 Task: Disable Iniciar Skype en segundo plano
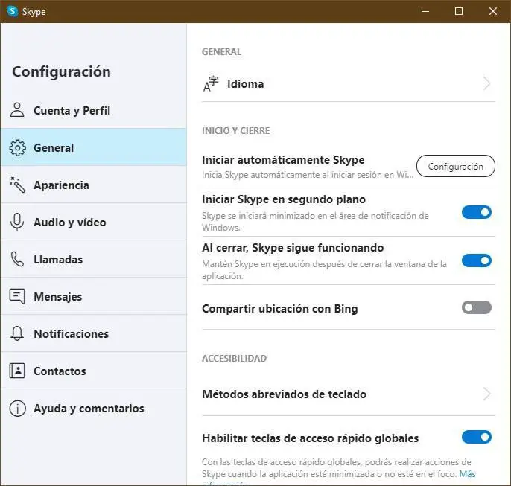[x=477, y=212]
